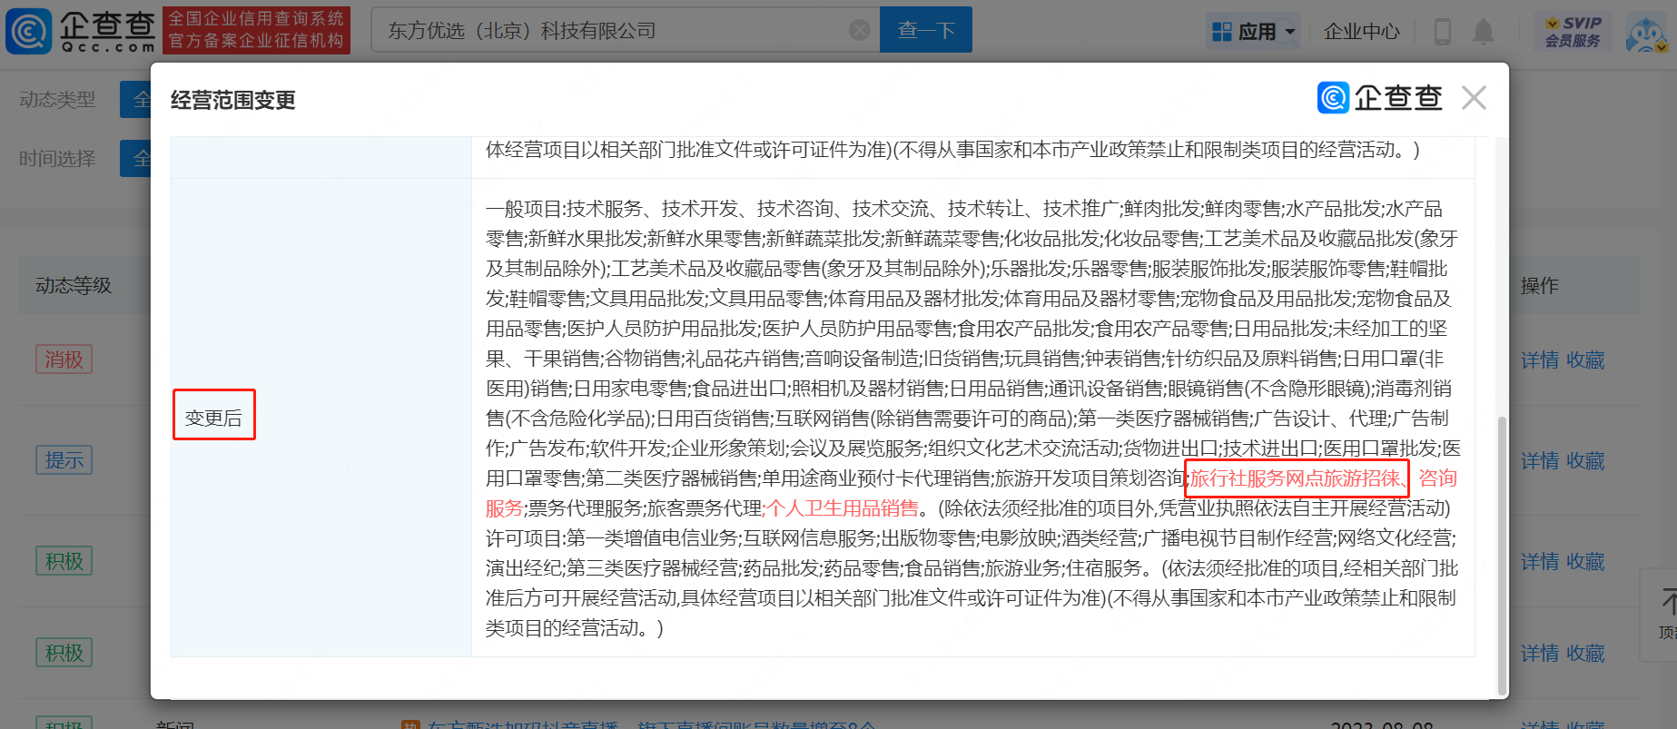Open notifications bell icon

coord(1484,32)
